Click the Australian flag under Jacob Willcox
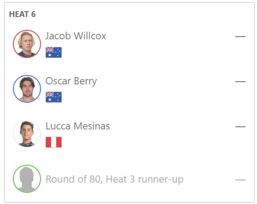This screenshot has height=204, width=257. [53, 52]
